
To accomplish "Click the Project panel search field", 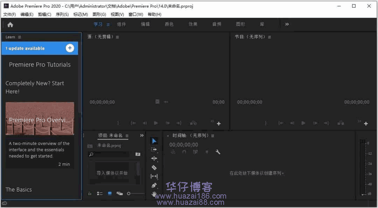I will pos(109,154).
